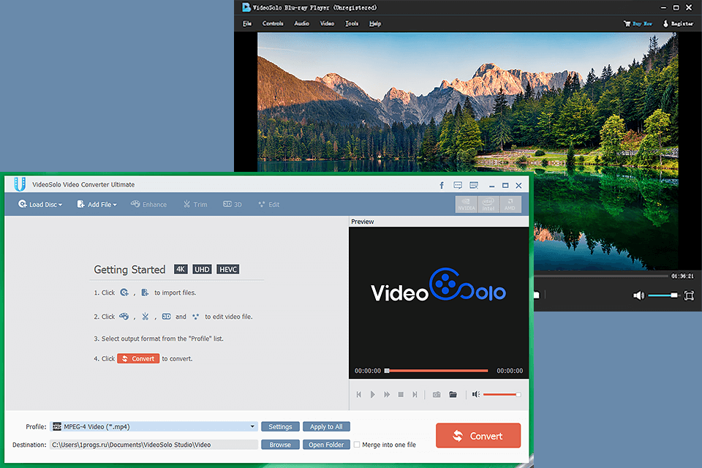This screenshot has height=468, width=702.
Task: Click the small Convert button in step 4
Action: (138, 358)
